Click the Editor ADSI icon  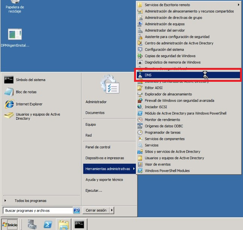140,88
